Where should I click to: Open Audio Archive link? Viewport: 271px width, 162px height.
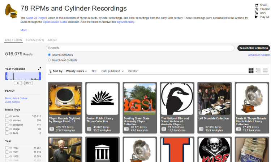coord(12,102)
